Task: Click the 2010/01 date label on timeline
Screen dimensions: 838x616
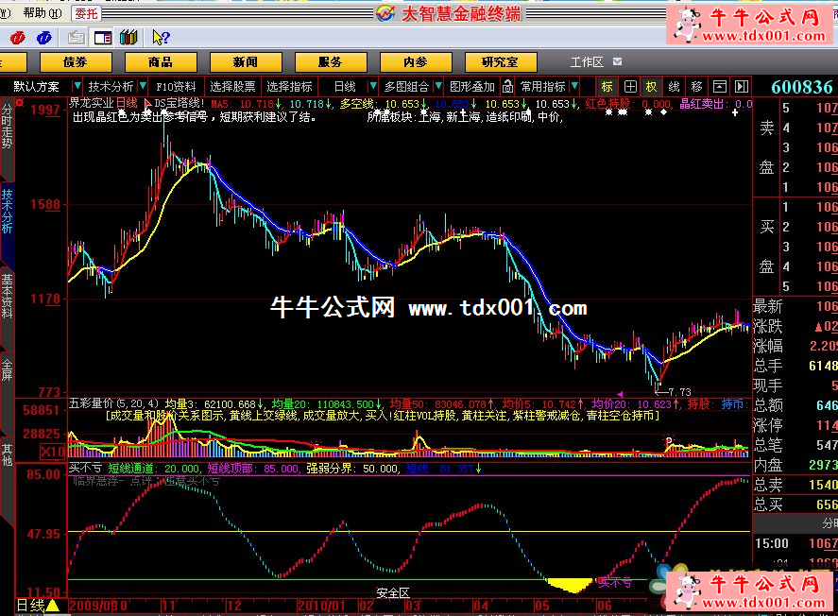Action: point(320,606)
